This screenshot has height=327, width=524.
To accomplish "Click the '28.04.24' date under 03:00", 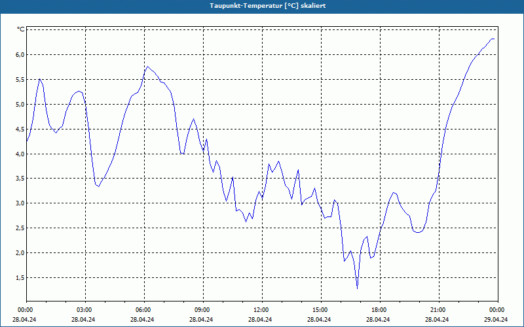I will point(83,319).
